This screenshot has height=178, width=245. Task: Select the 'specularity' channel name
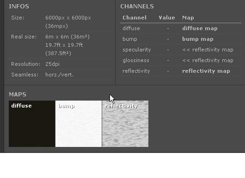[x=136, y=50]
